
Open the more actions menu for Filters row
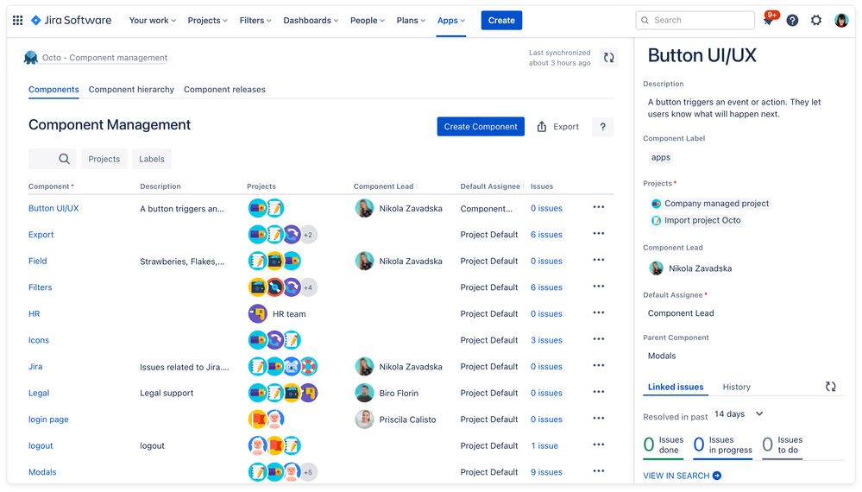[x=599, y=287]
